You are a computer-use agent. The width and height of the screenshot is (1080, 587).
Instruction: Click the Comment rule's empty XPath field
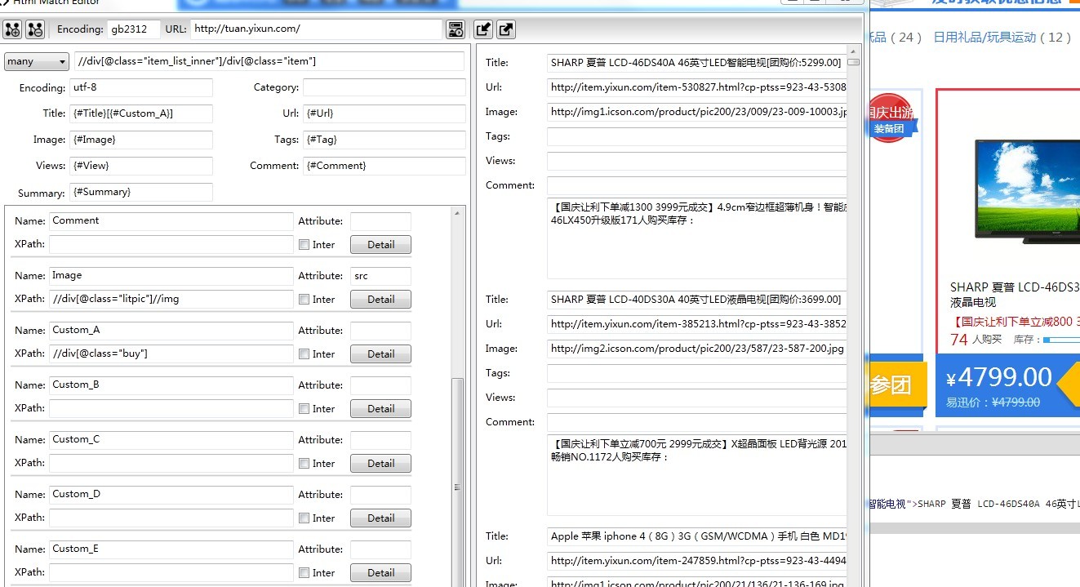[x=171, y=244]
